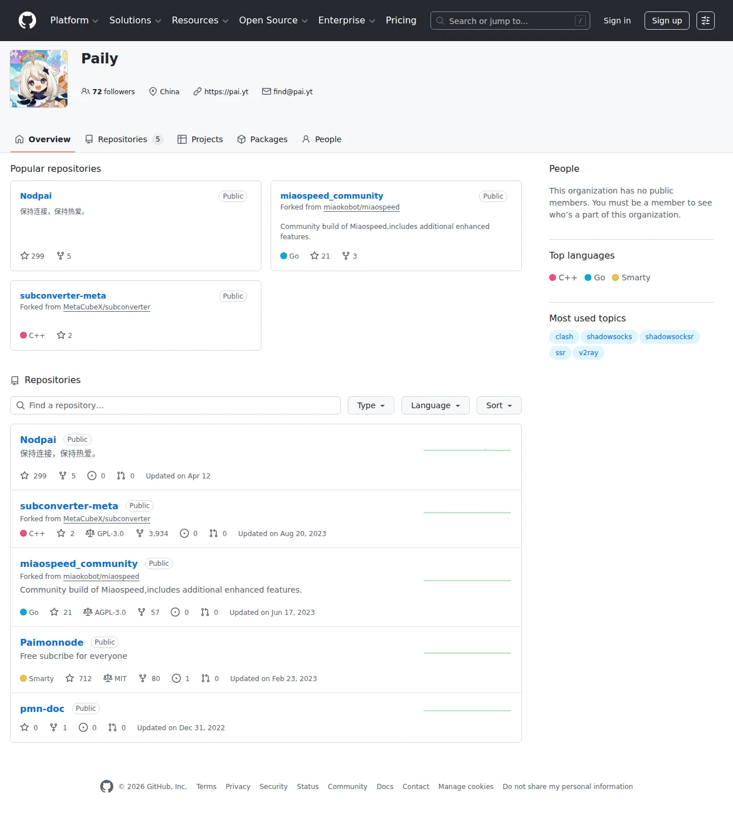Open the issues icon of Paimonnode row
This screenshot has height=817, width=733.
pos(176,678)
